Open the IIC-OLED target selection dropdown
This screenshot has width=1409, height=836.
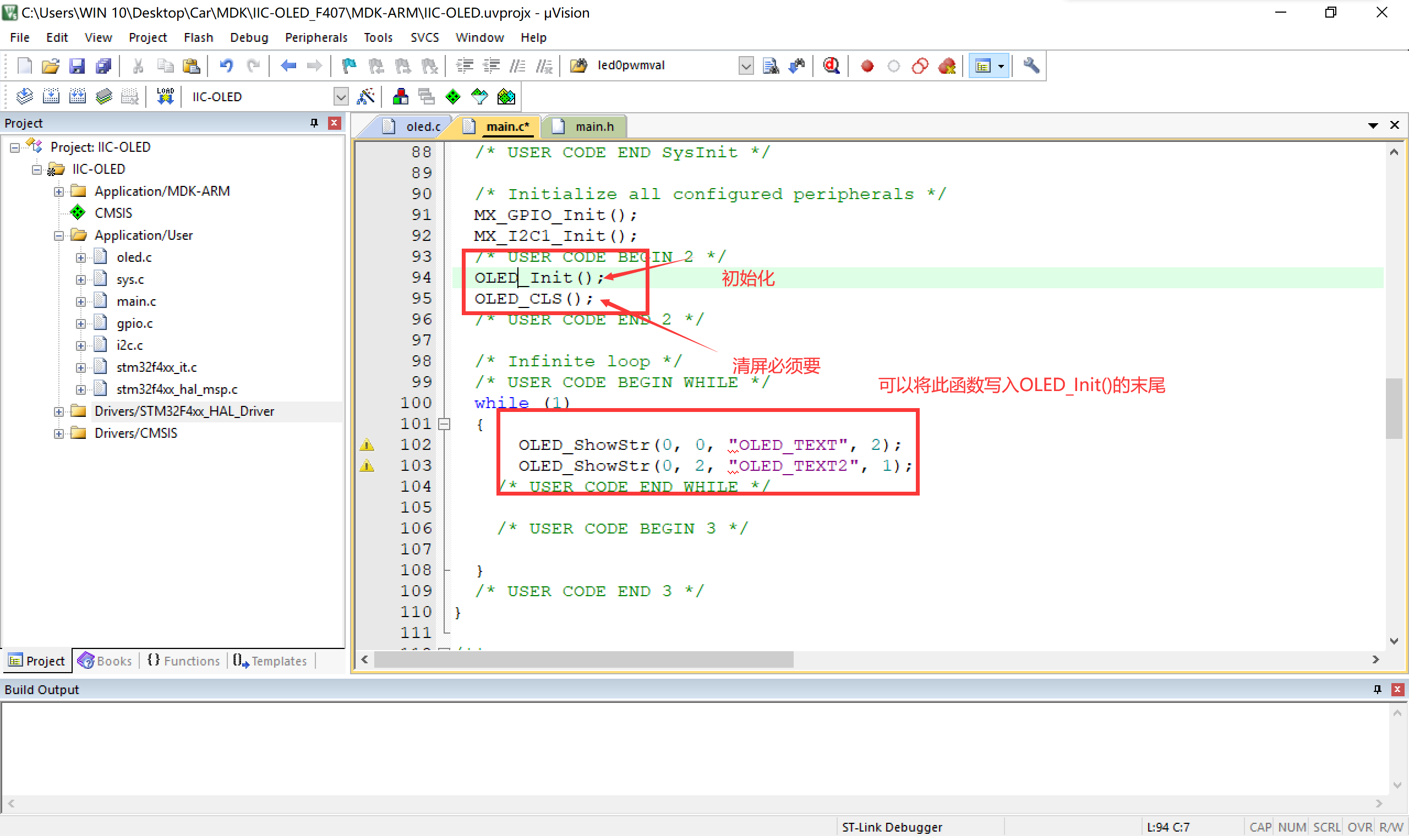[x=341, y=96]
